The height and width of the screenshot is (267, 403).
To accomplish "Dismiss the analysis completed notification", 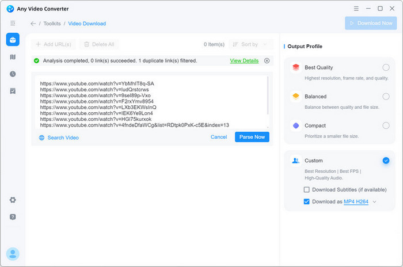I will click(267, 60).
